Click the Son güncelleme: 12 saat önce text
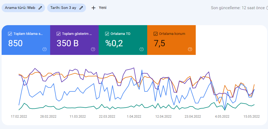 pos(238,8)
